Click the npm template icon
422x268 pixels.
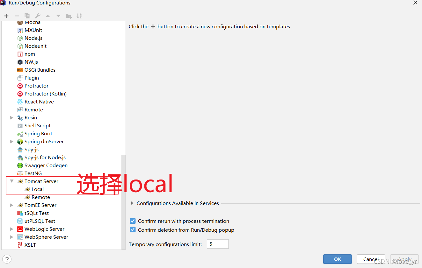[x=20, y=54]
